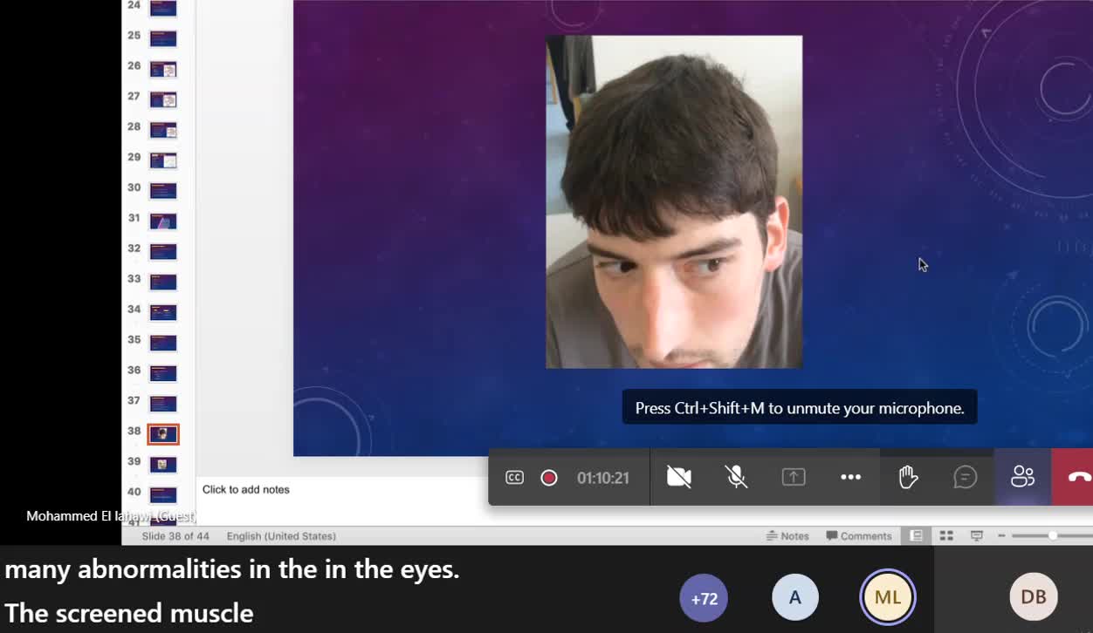
Task: Open the share content tray icon
Action: click(794, 477)
